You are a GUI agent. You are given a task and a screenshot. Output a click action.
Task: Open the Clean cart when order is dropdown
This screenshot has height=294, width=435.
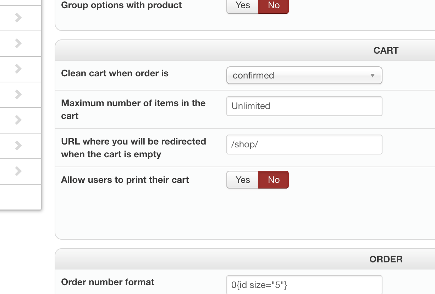[x=304, y=75]
